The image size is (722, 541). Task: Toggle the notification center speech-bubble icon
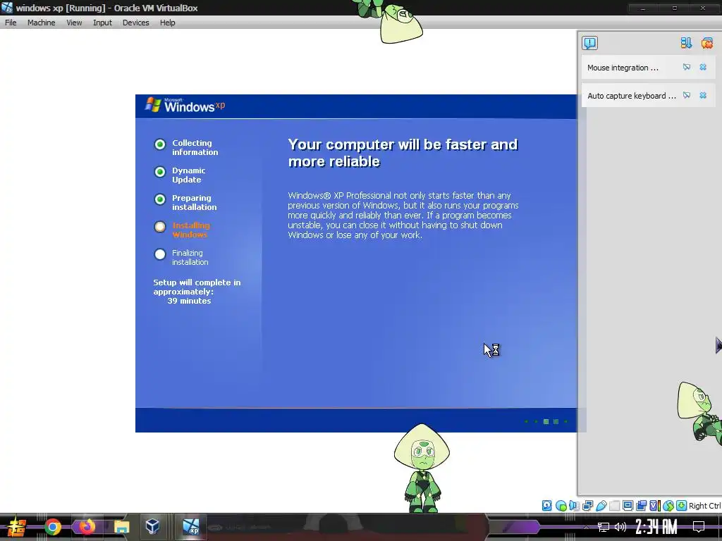point(590,43)
